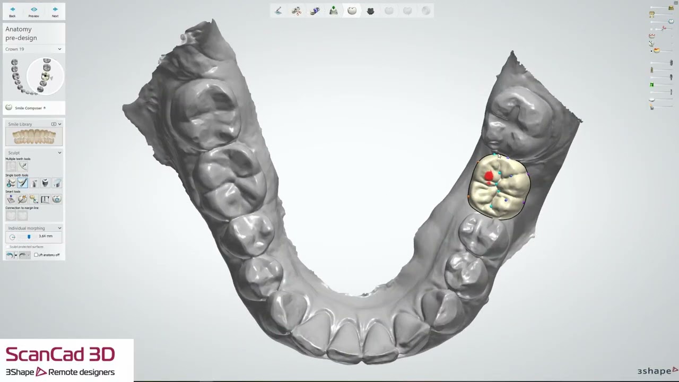This screenshot has height=382, width=679.
Task: Select the fourth Smart tool
Action: [45, 199]
